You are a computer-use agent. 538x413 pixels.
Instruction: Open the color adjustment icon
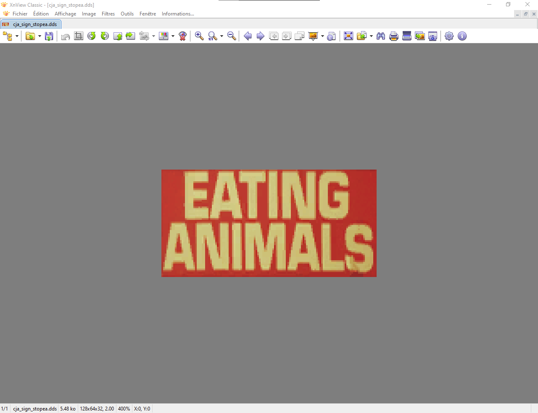pos(164,36)
